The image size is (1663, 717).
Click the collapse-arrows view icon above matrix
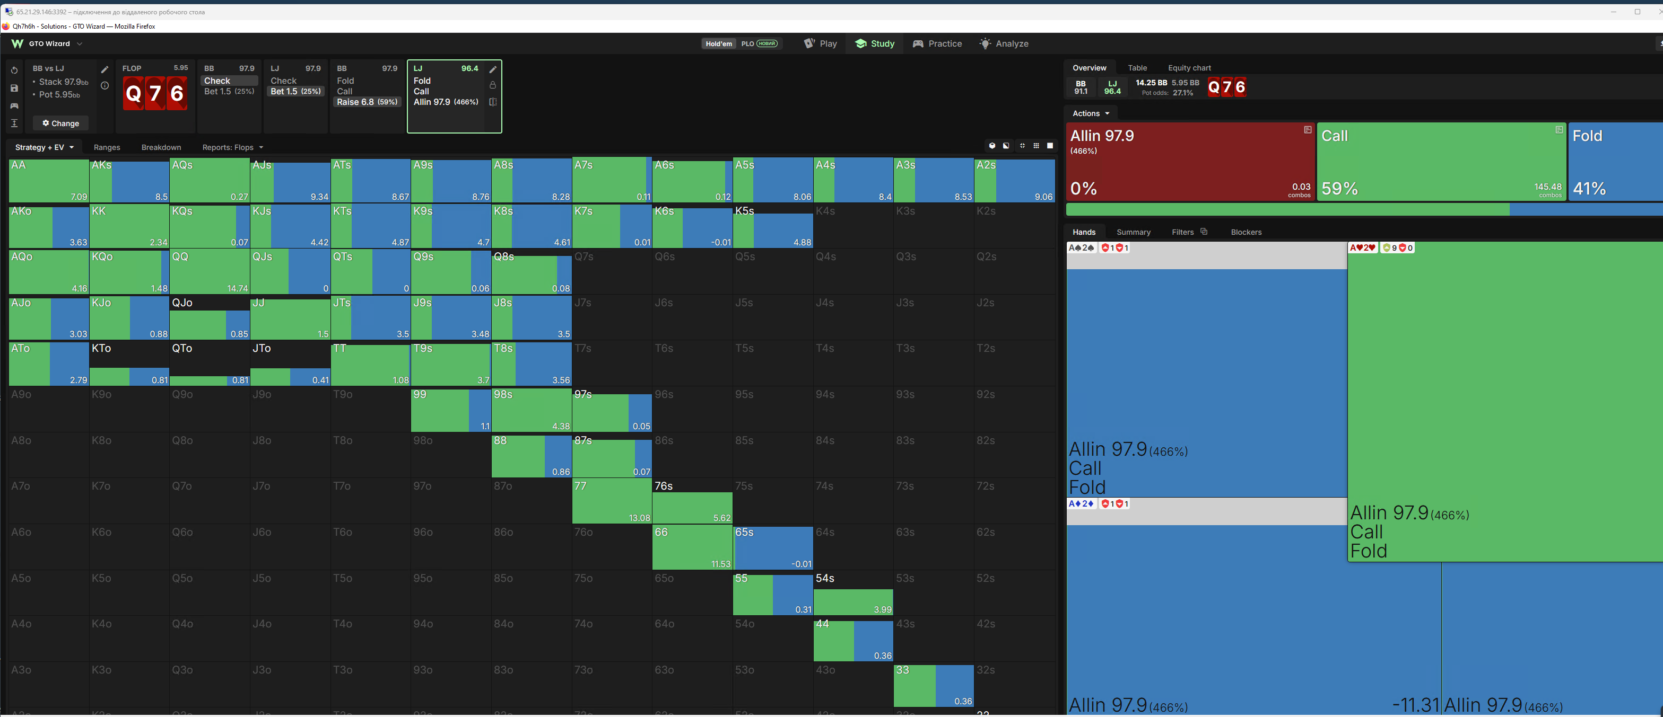tap(1022, 146)
